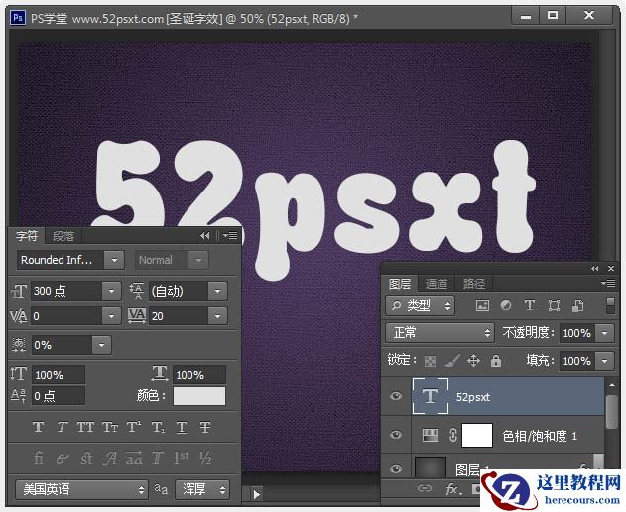The image size is (626, 512).
Task: Toggle Underline text style
Action: click(x=182, y=427)
